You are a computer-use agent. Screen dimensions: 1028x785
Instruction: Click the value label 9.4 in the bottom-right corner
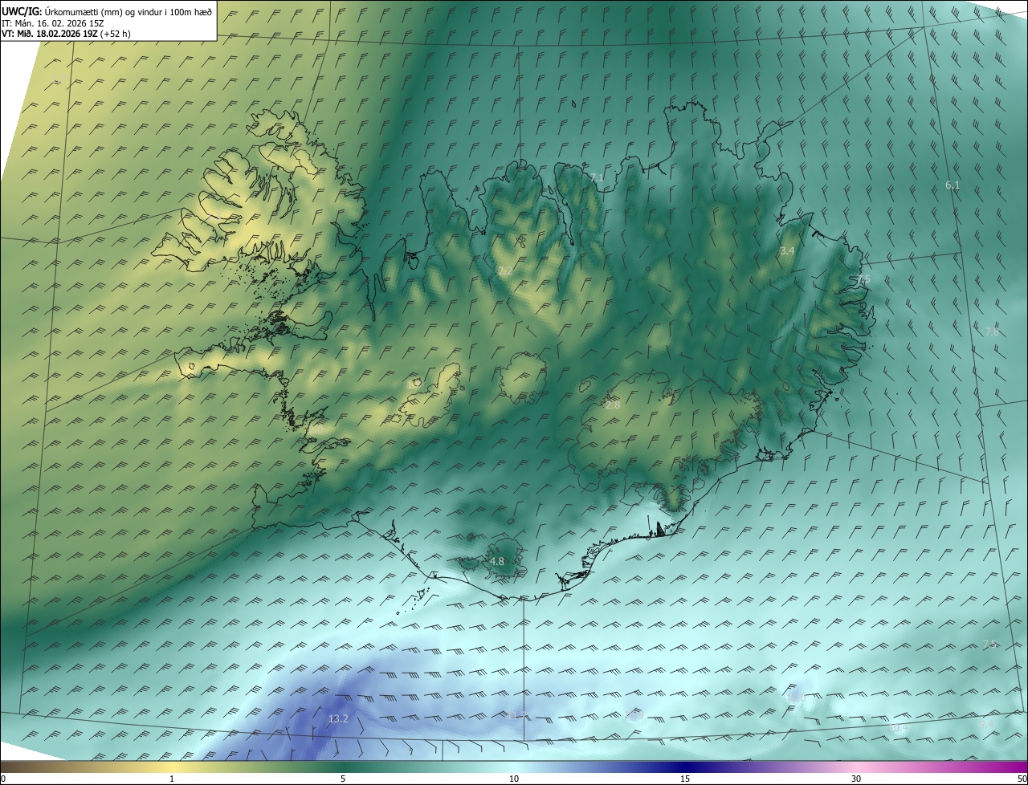coord(987,724)
